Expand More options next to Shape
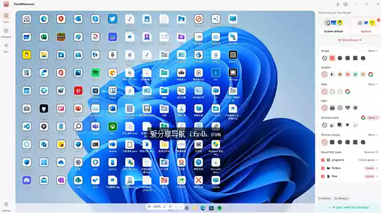 pyautogui.click(x=373, y=51)
